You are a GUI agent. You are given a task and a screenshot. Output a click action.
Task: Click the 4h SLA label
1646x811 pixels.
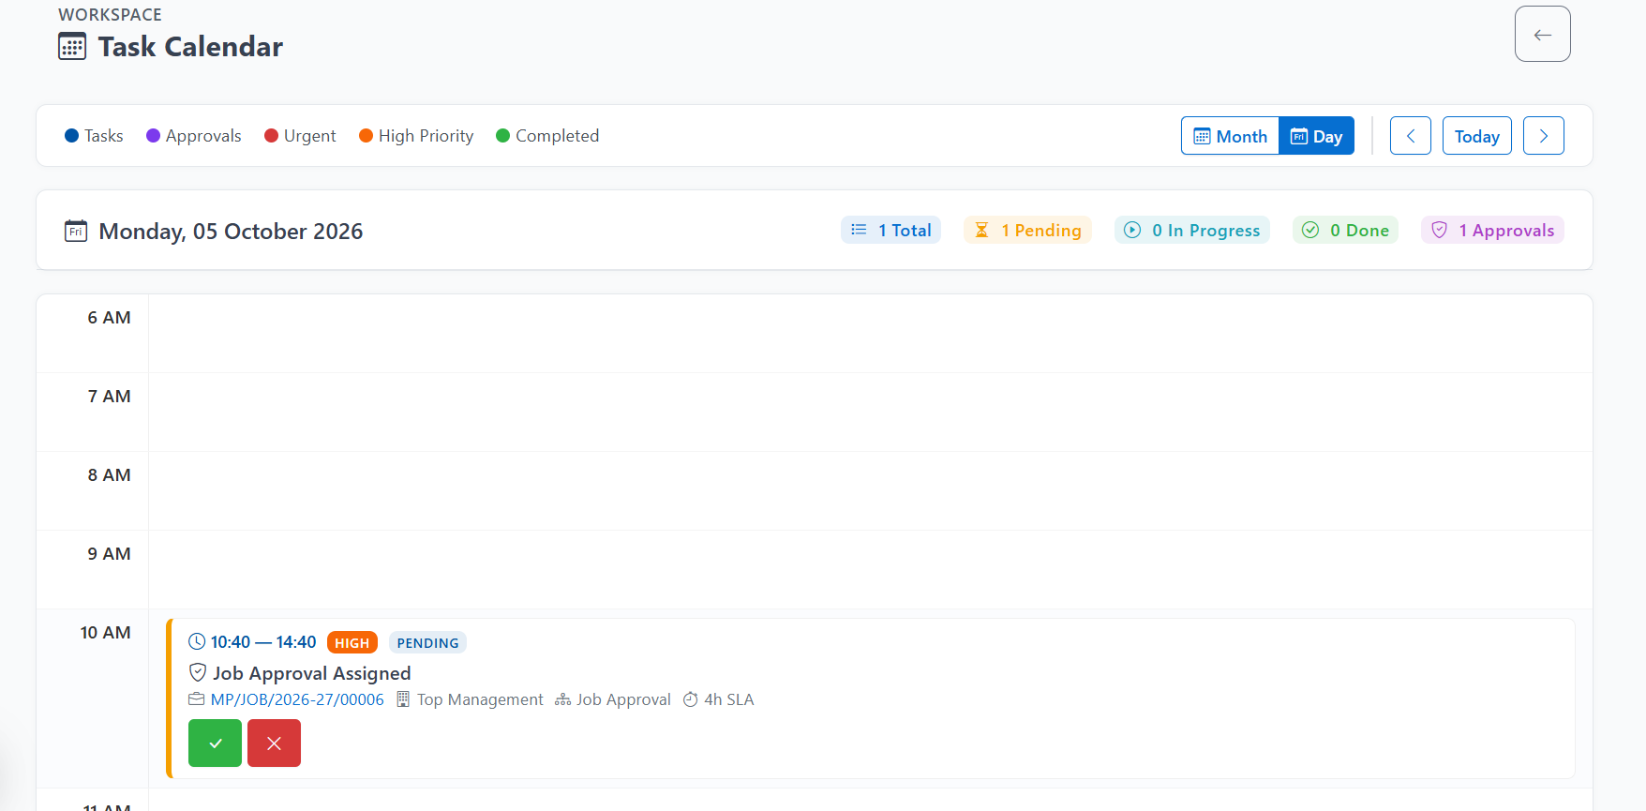728,699
